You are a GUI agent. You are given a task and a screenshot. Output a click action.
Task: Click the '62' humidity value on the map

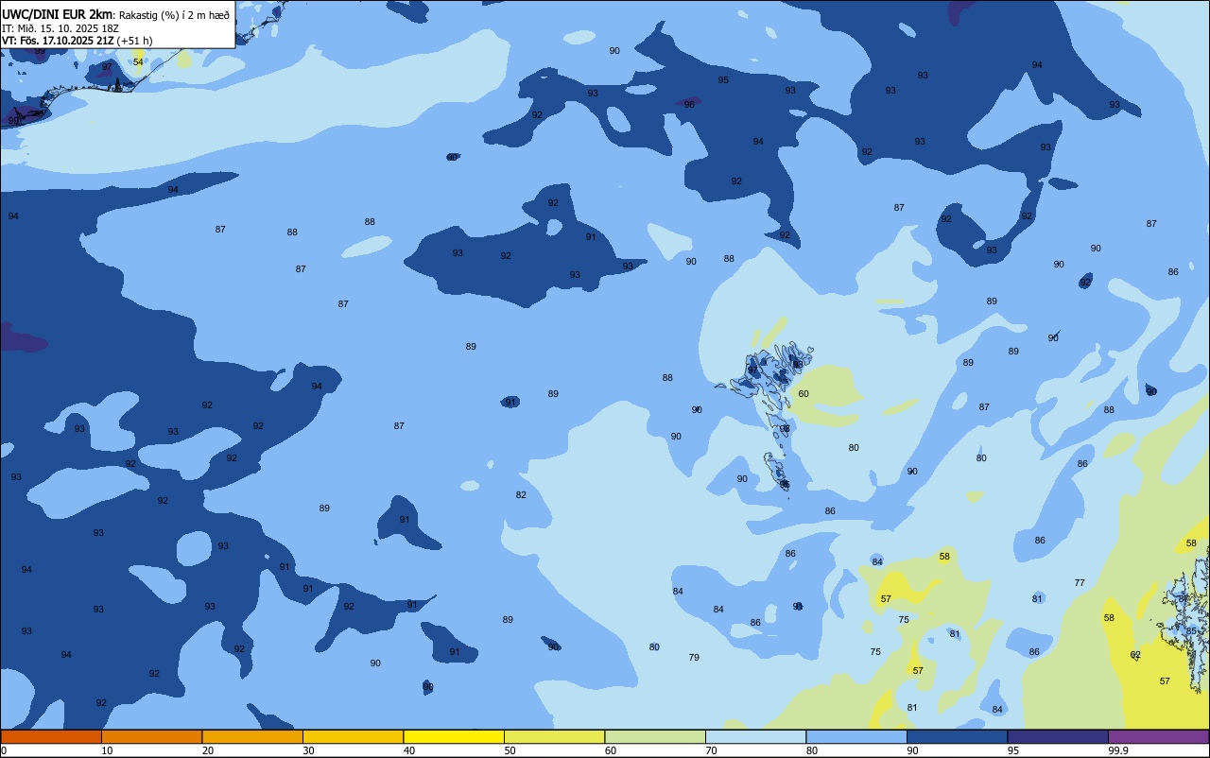point(1135,655)
